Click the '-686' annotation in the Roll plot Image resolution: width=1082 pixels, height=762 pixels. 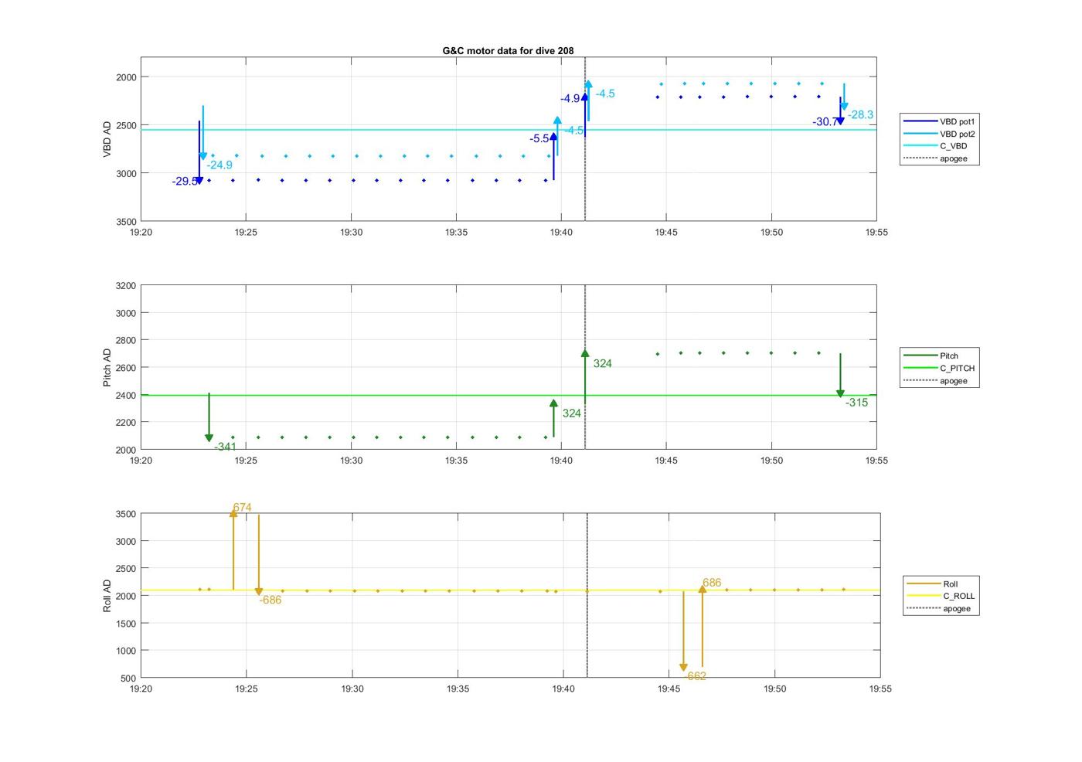click(x=270, y=600)
